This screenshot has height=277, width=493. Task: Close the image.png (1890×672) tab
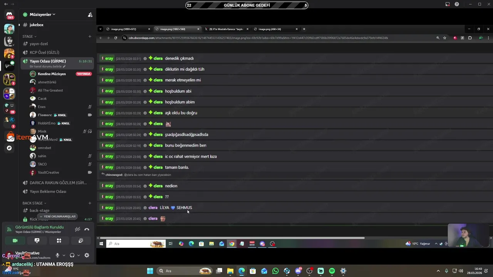click(x=149, y=29)
